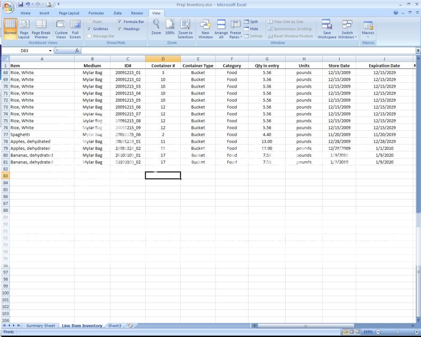Select the Spaghetti cell in row 77
Screen dimensions: 421x337
coord(42,135)
